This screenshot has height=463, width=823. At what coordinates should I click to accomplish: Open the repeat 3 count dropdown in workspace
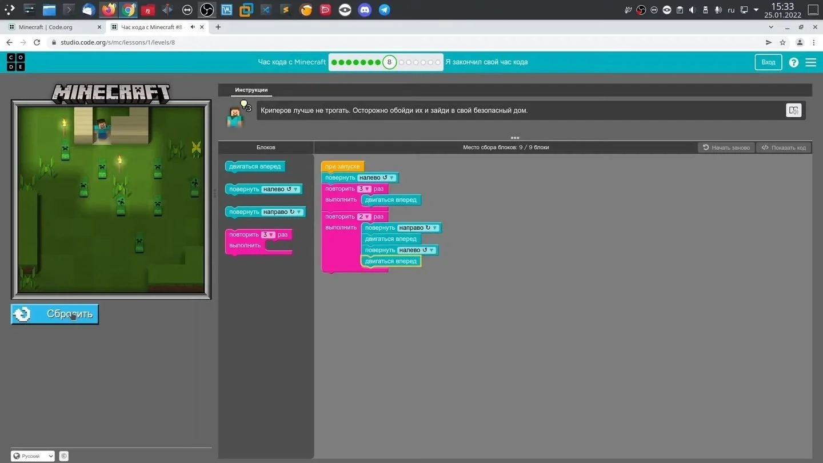364,189
